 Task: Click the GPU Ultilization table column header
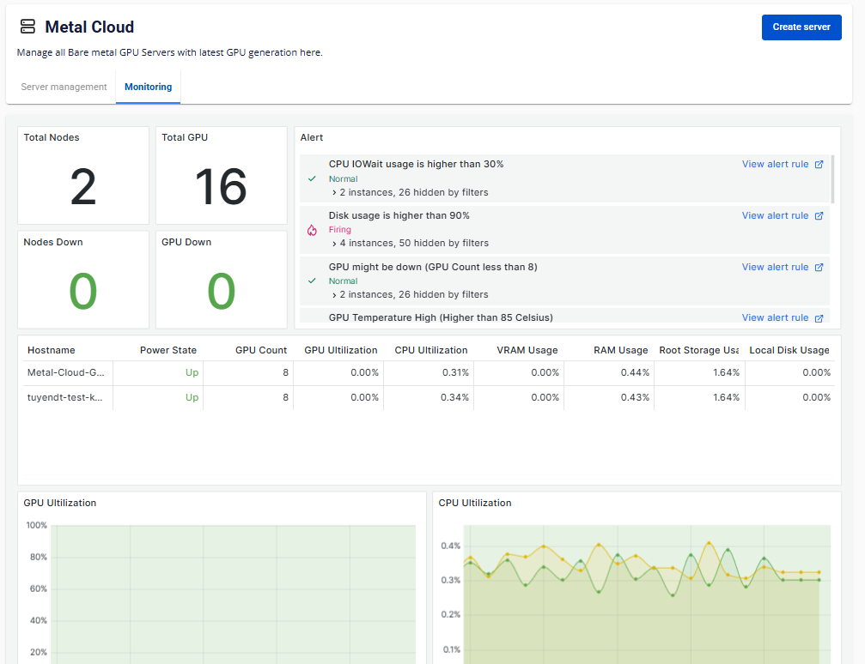[x=340, y=350]
